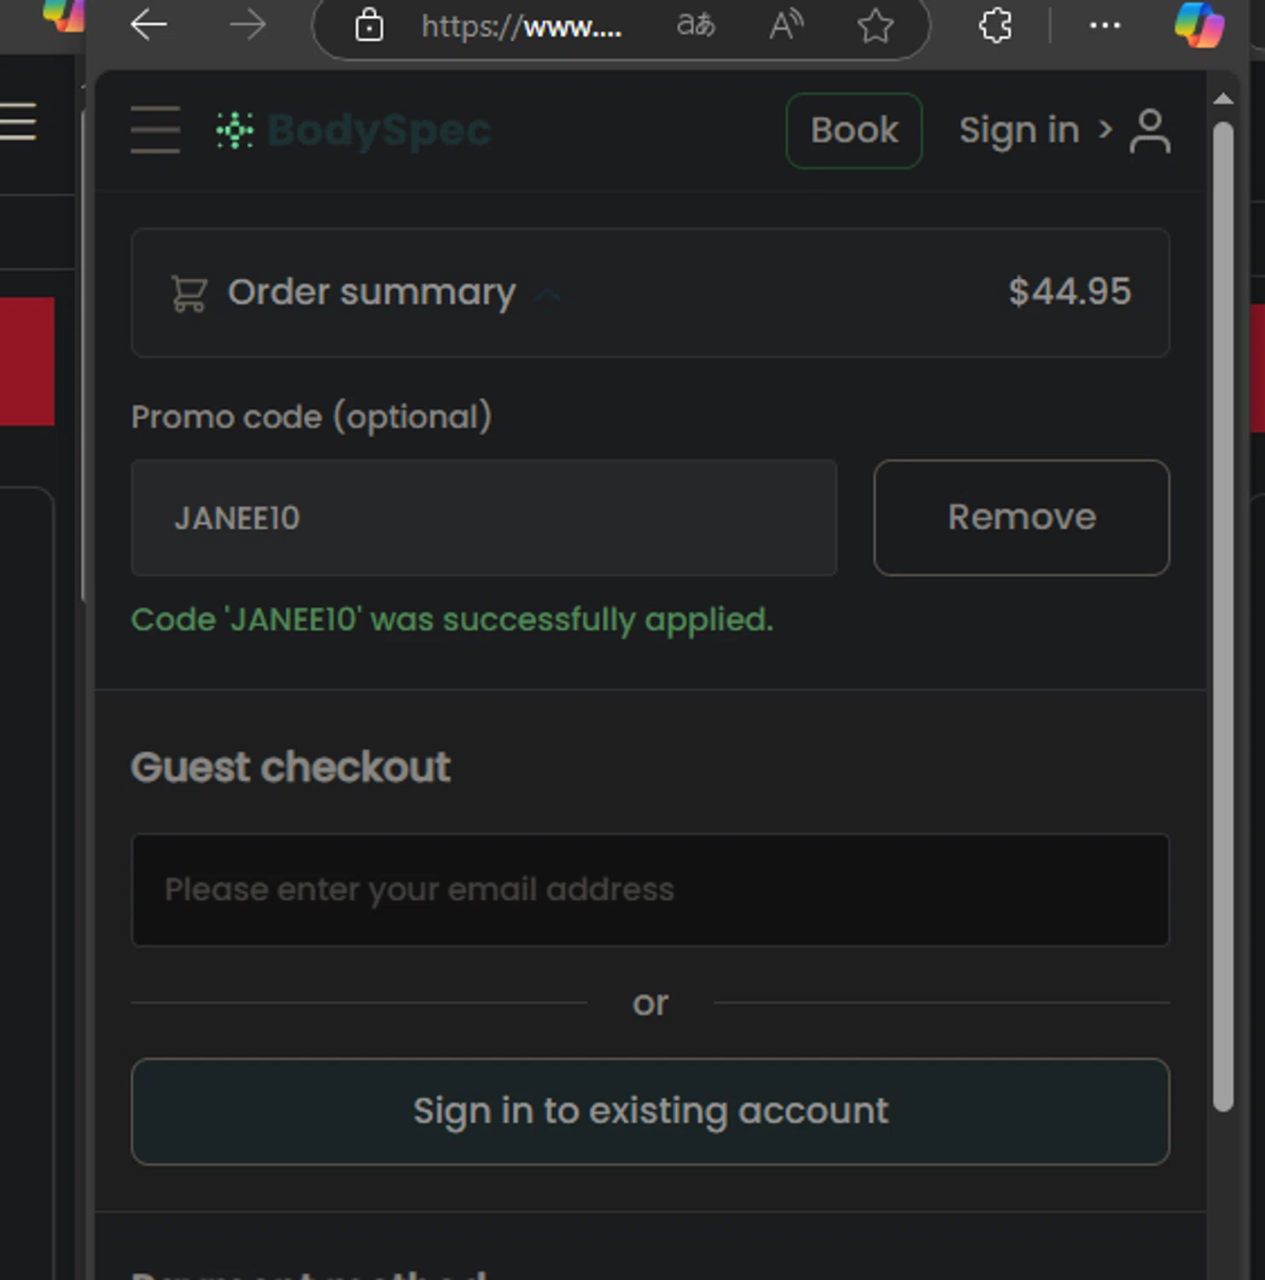Open the browser settings and more menu
The height and width of the screenshot is (1280, 1265).
click(x=1105, y=26)
